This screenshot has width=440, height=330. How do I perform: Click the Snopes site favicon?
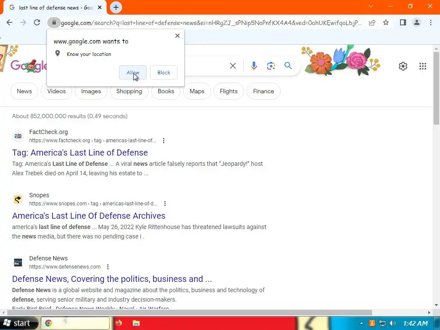pos(18,199)
